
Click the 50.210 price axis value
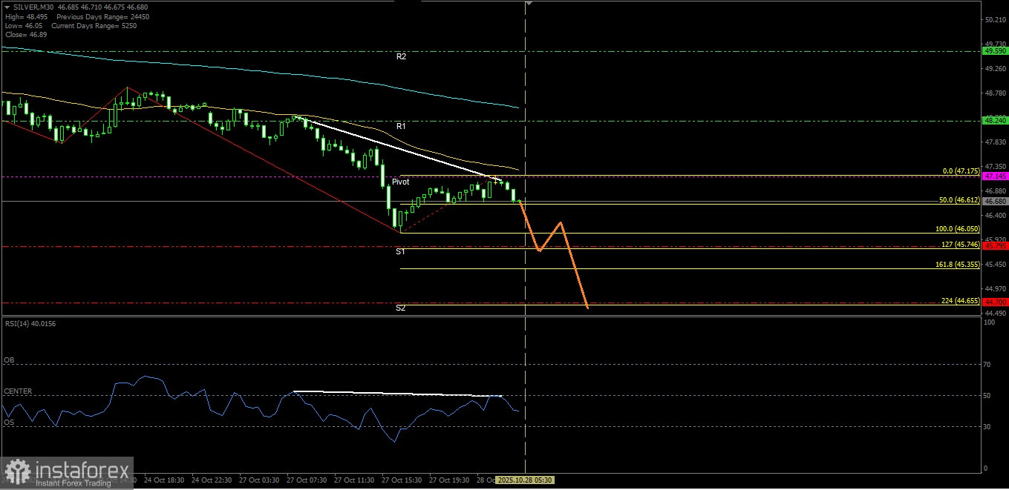[x=995, y=20]
